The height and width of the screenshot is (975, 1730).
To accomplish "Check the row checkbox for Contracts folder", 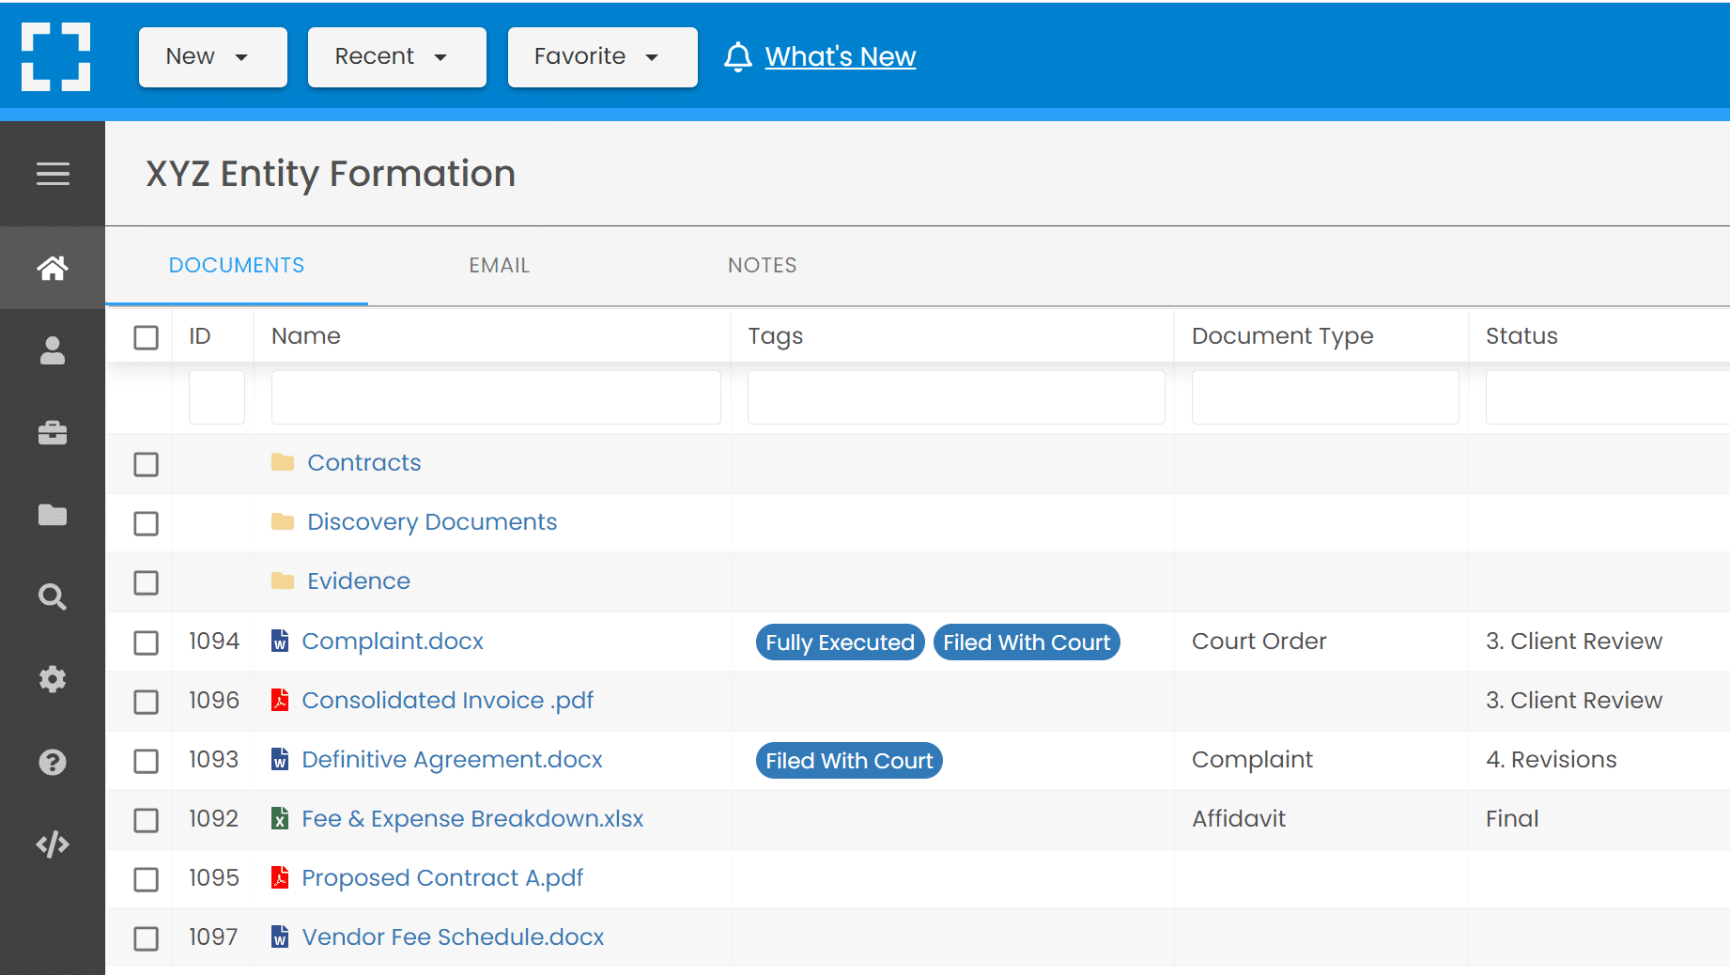I will tap(146, 464).
